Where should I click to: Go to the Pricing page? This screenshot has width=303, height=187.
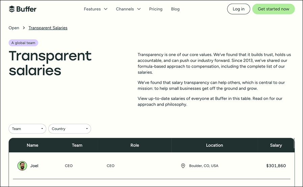tap(156, 9)
